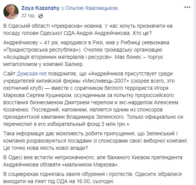
Task: Click the paragraph starting 'В Одесі вже встигли'
Action: point(93,161)
